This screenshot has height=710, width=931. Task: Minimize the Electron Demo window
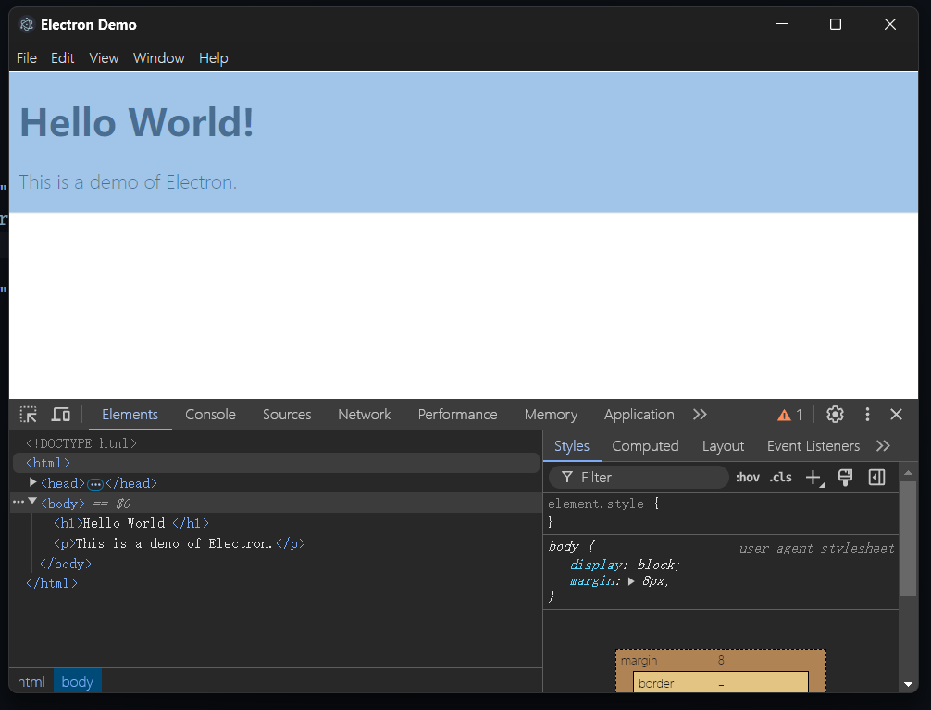tap(782, 24)
